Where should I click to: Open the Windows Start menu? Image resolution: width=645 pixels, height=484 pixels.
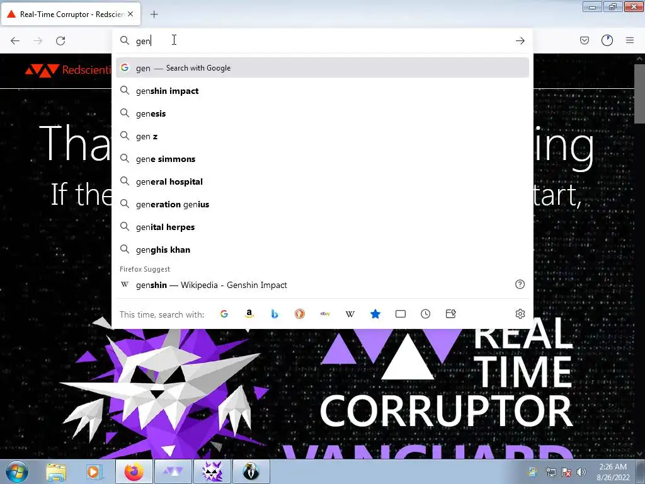(x=16, y=471)
